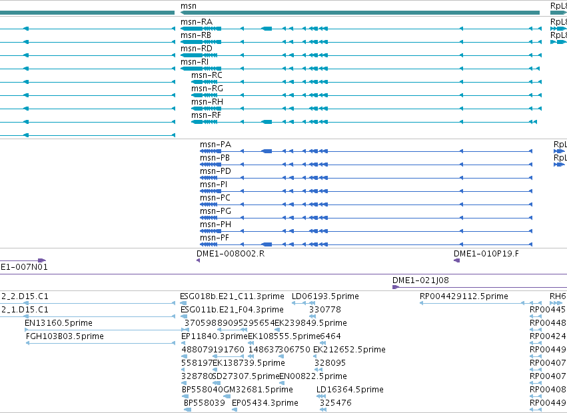Open transcript label msn-RD
The image size is (567, 413).
click(x=197, y=49)
